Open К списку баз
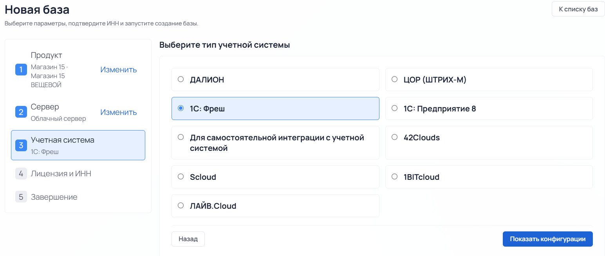The height and width of the screenshot is (256, 605). 578,9
